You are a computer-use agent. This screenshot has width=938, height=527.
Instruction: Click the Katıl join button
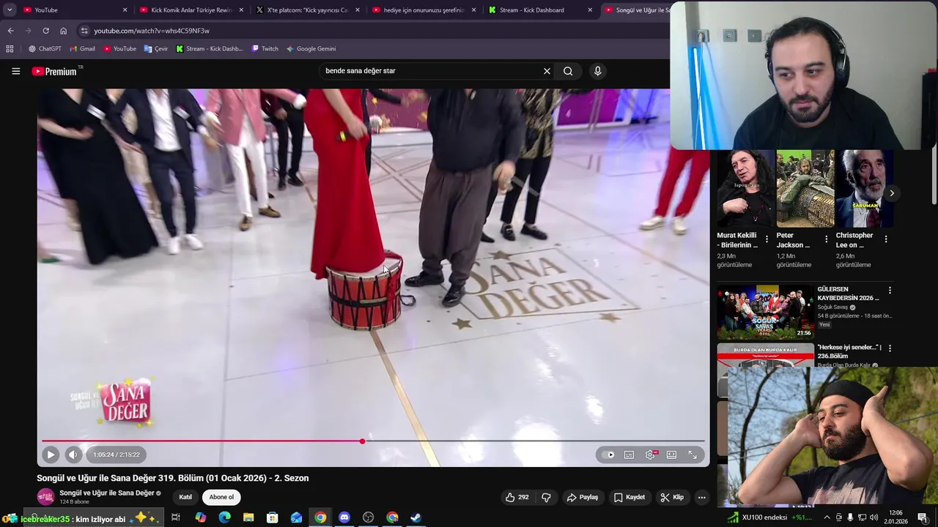(185, 497)
